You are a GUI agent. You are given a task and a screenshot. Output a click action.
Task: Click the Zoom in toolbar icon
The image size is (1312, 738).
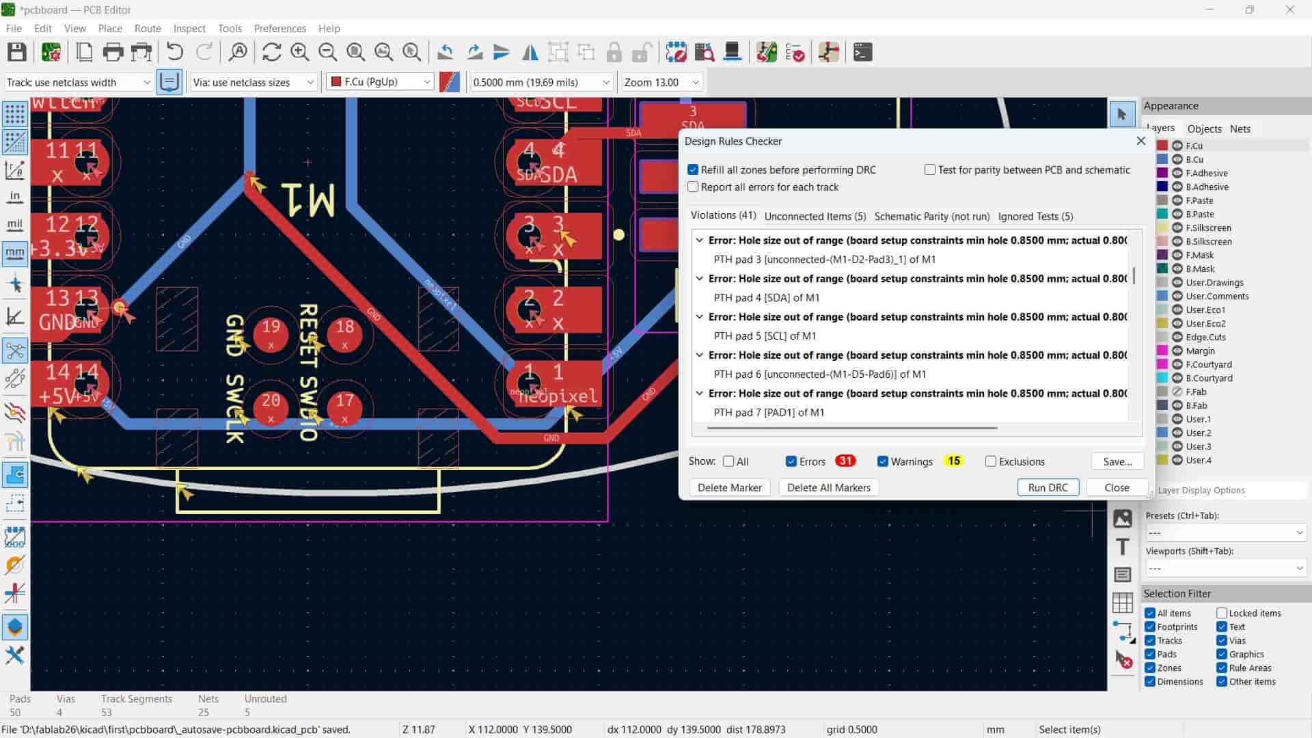point(299,53)
